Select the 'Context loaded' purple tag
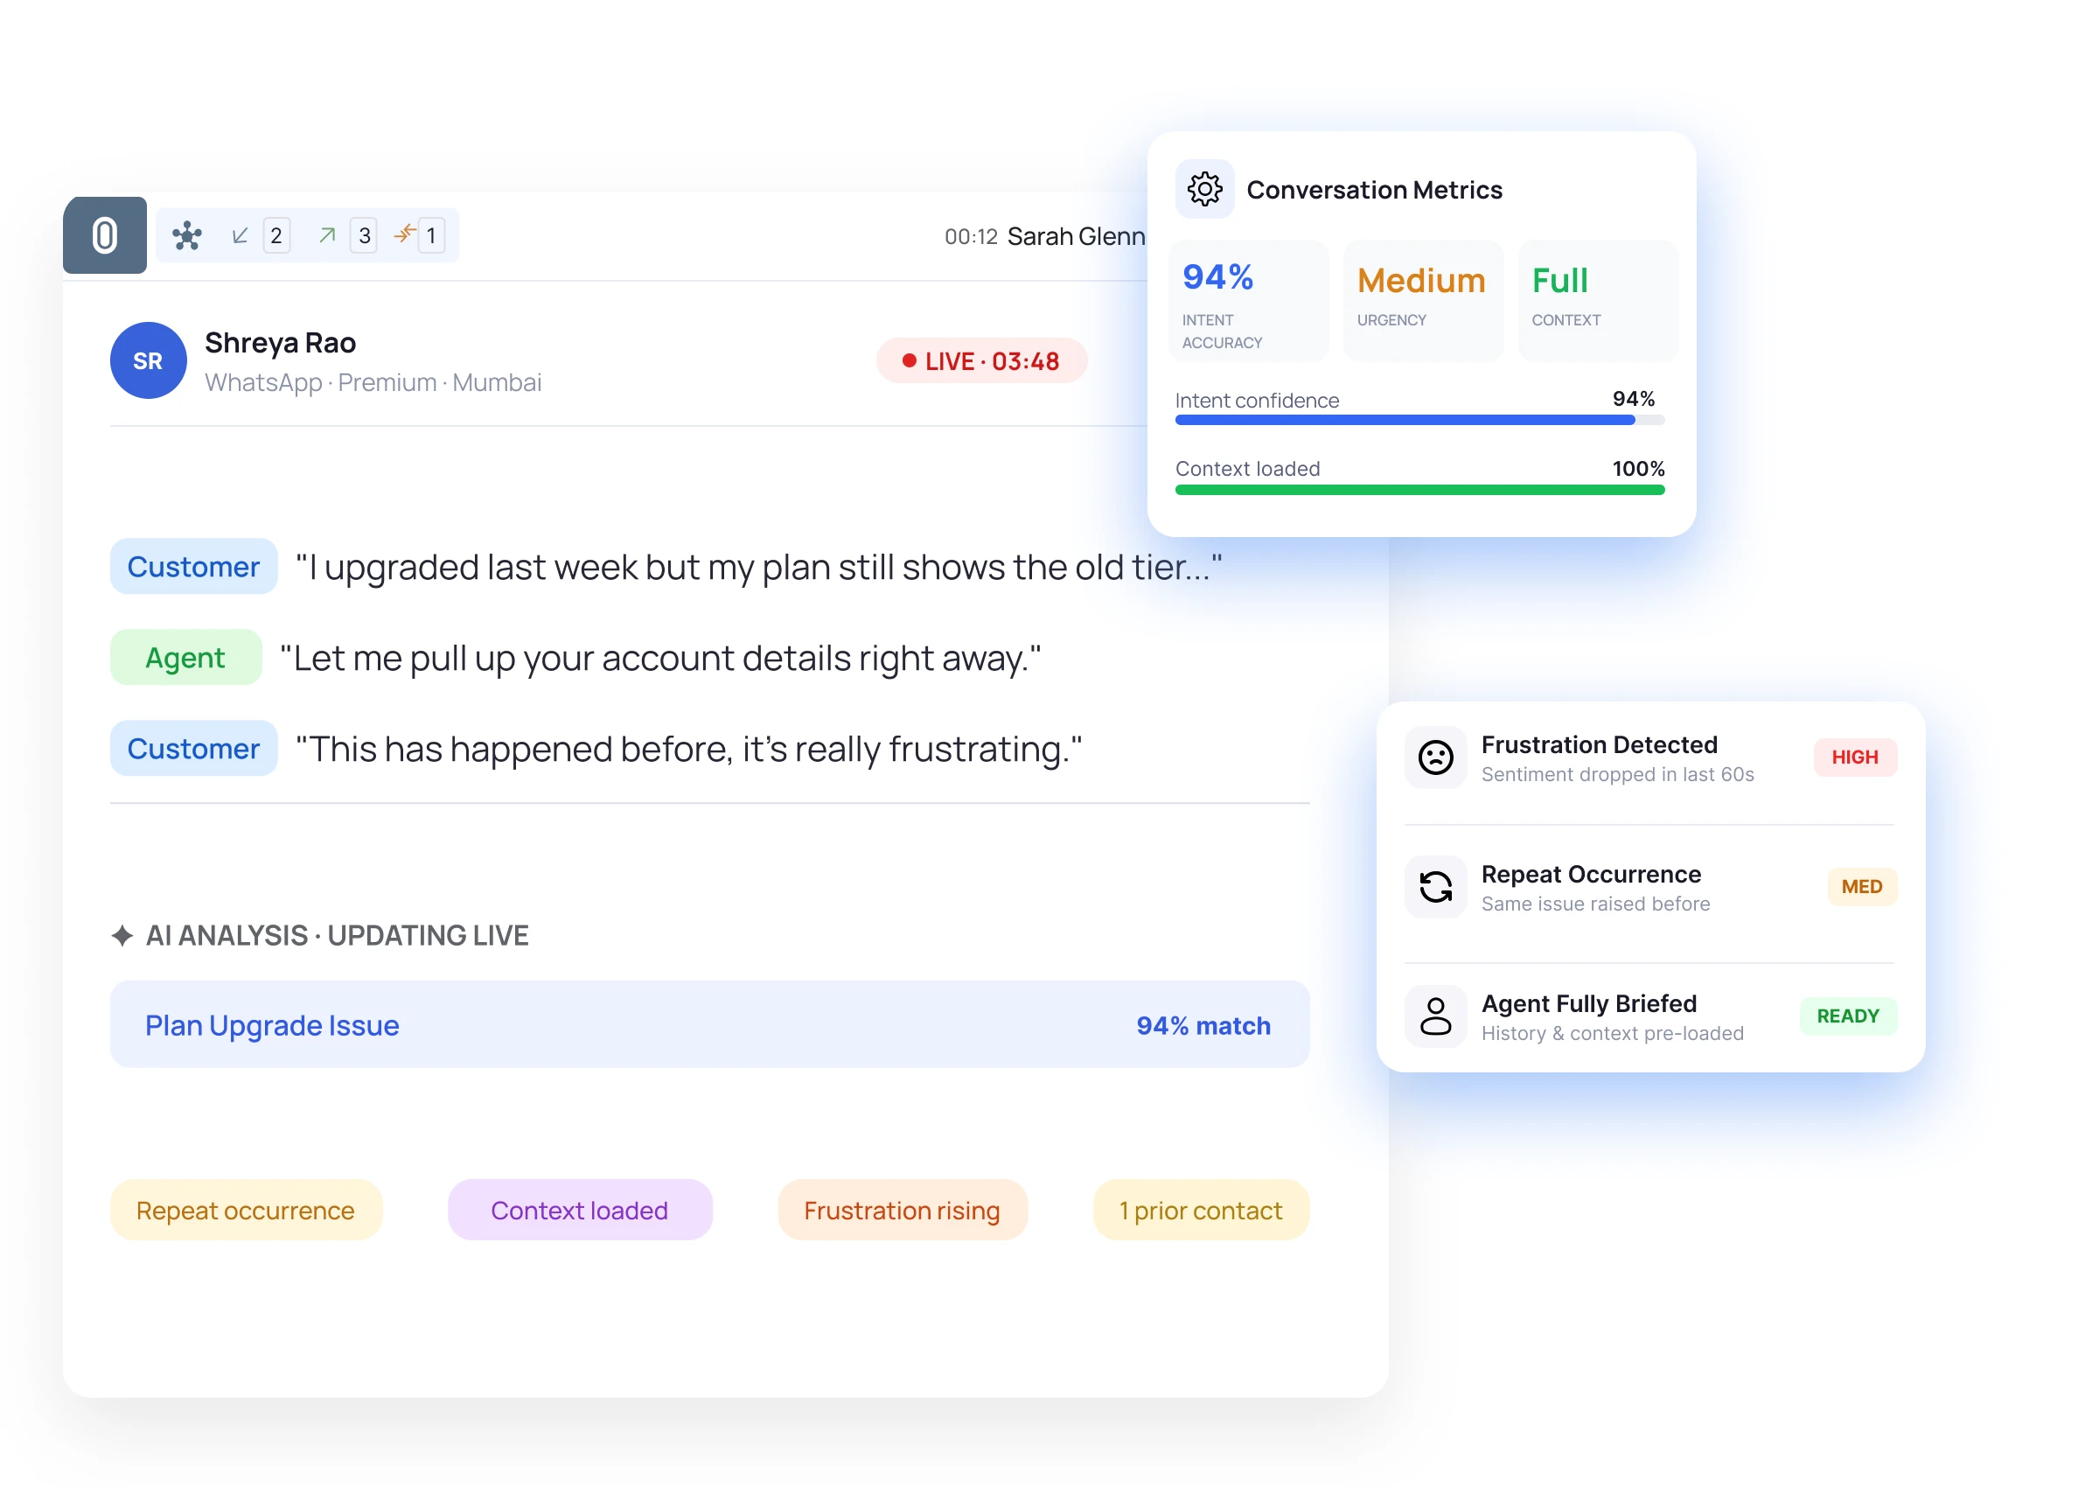This screenshot has width=2099, height=1487. click(x=580, y=1211)
